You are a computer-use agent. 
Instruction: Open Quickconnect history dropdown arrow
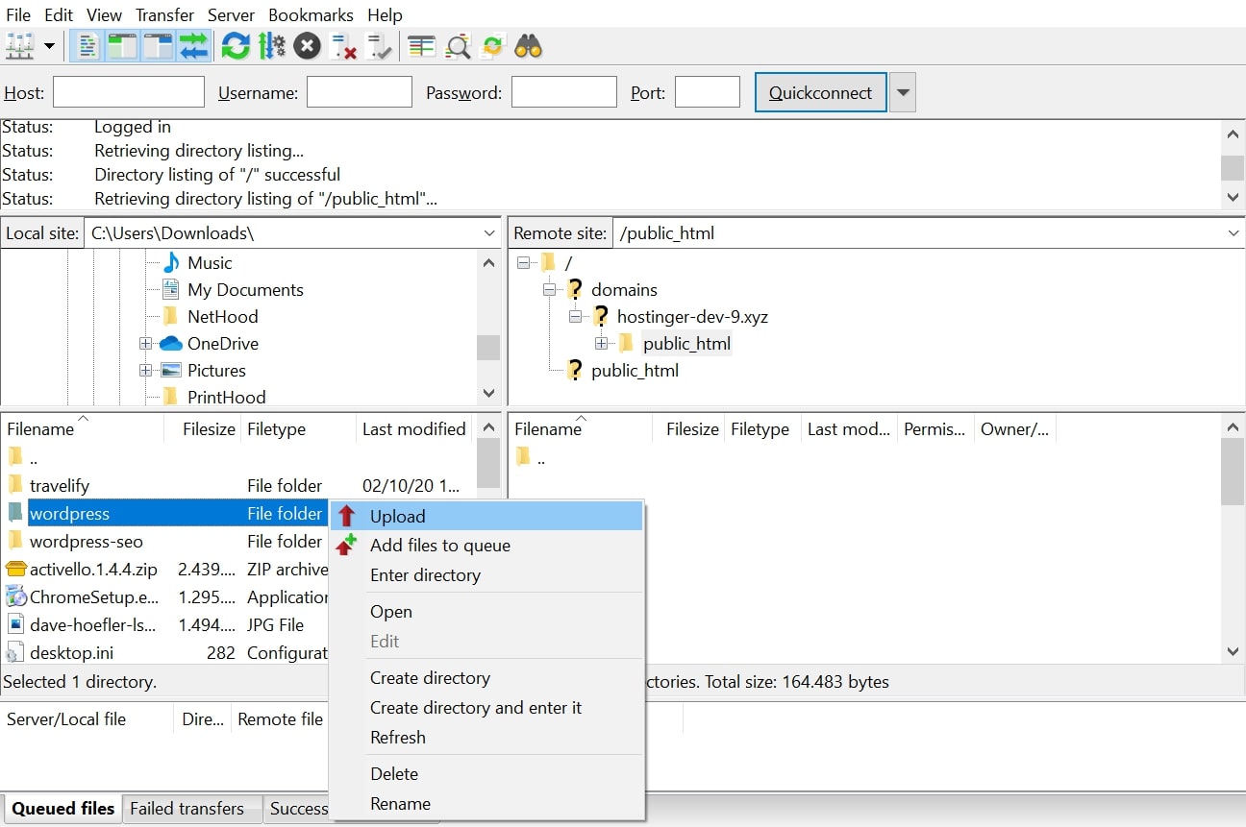pyautogui.click(x=902, y=92)
